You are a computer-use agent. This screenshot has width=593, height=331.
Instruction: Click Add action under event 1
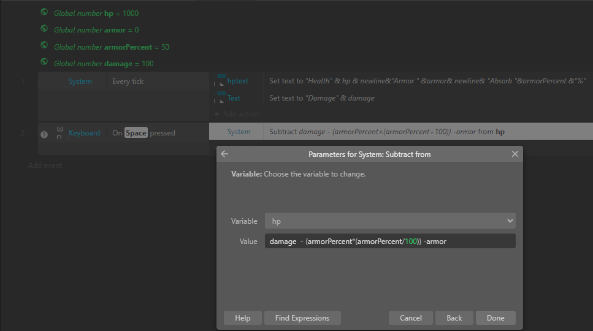(x=237, y=114)
